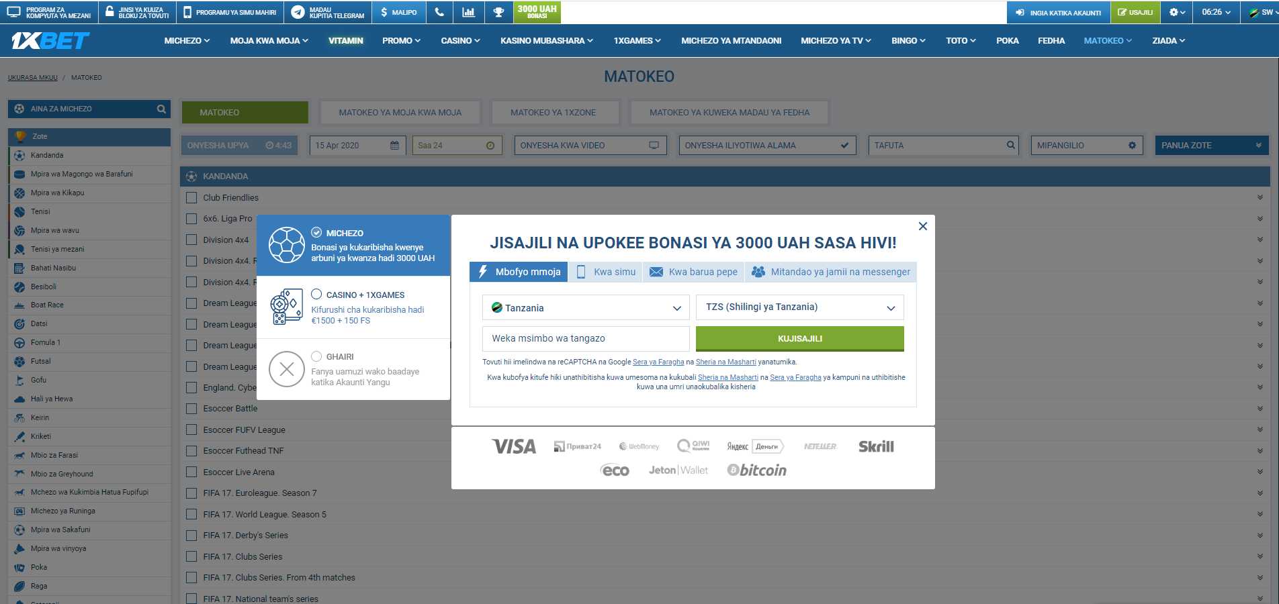Click the trophy icon in top bar
The width and height of the screenshot is (1279, 604).
[498, 12]
